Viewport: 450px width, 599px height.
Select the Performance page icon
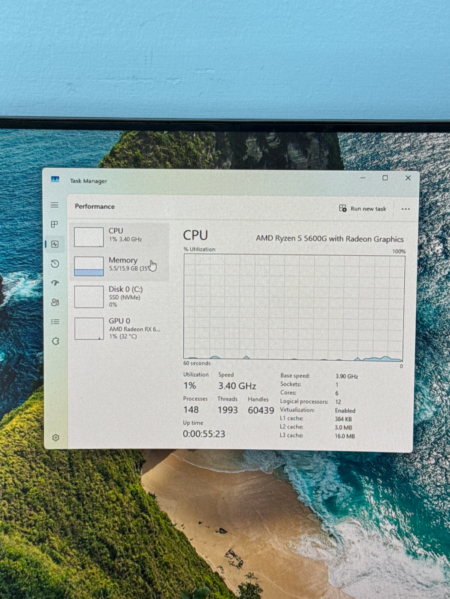tap(55, 244)
